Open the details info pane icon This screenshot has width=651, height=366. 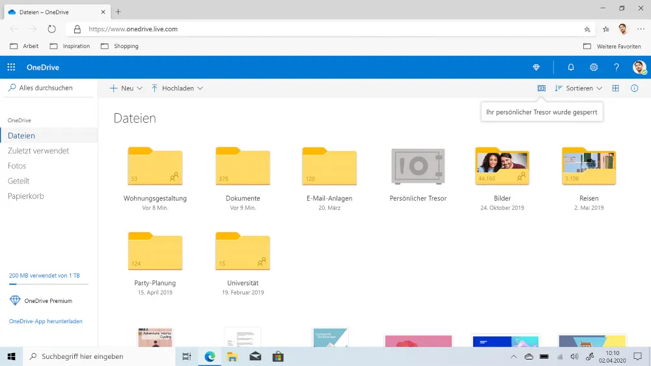pos(635,88)
